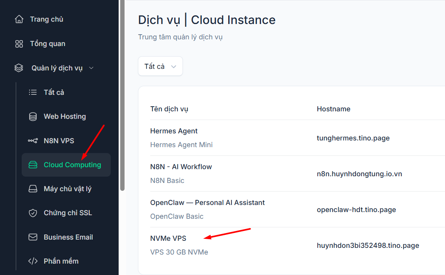
Task: Open the Phần mềm sidebar link
Action: 61,261
